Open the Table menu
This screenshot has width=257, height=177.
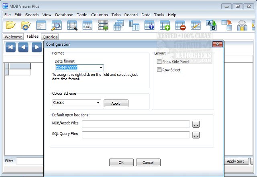click(x=82, y=15)
